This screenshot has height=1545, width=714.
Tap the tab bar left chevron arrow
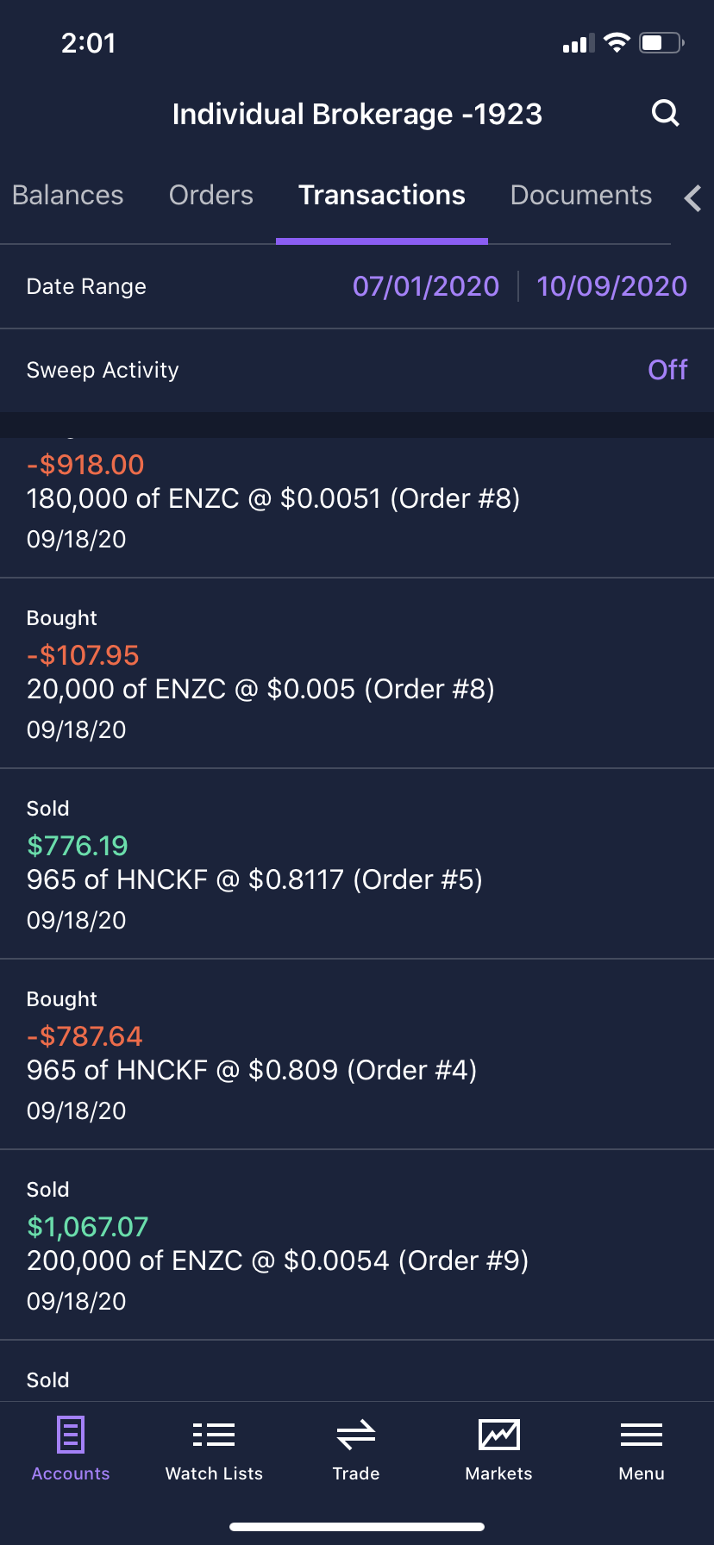pos(692,198)
